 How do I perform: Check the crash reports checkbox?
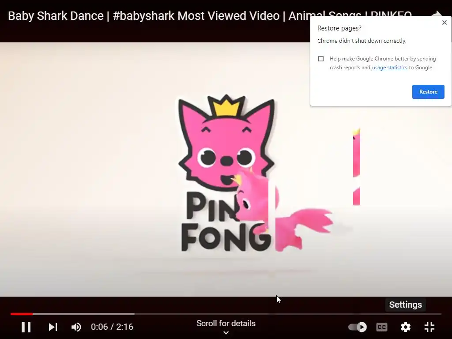pos(321,59)
